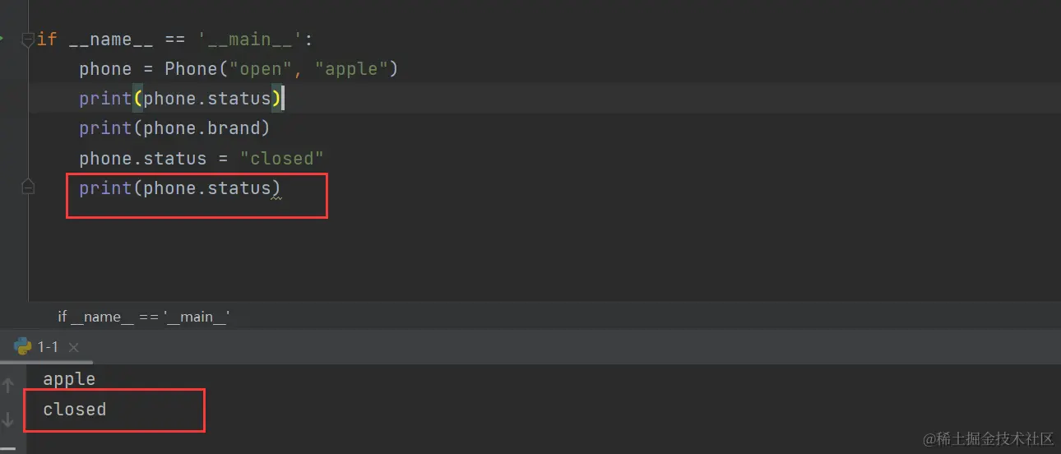Click the '__main__' string in if statement
The image size is (1061, 454).
(250, 39)
